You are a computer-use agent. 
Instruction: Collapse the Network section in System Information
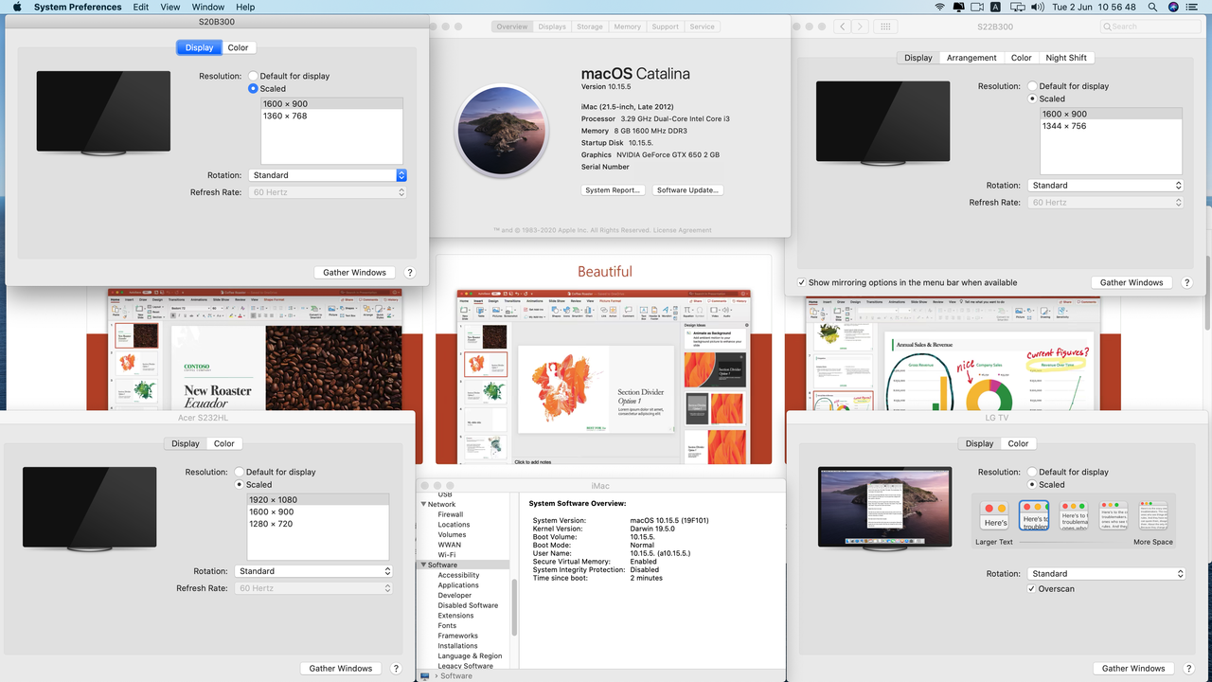[423, 505]
